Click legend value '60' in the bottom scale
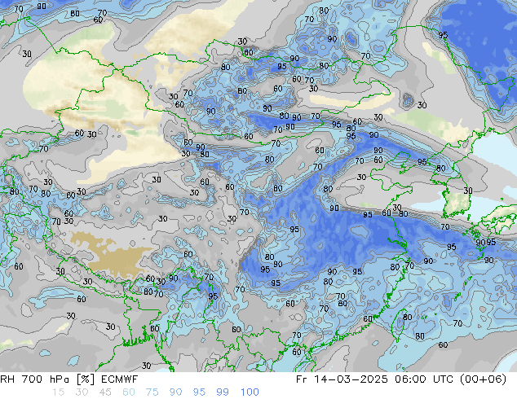517x399 pixels. click(x=129, y=392)
